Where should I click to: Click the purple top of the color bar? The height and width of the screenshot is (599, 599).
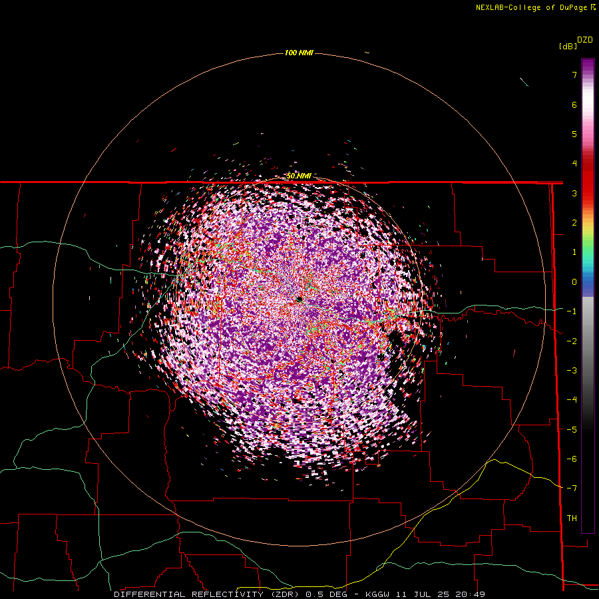coord(588,66)
